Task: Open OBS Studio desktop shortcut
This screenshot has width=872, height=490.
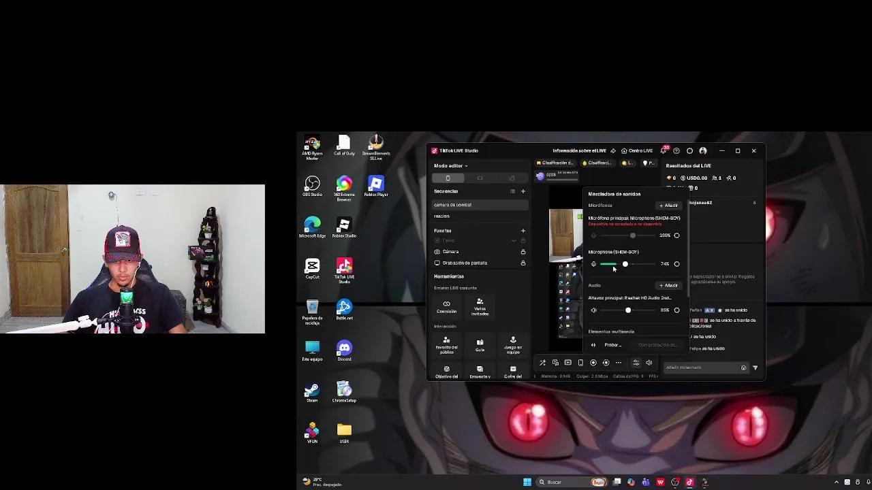Action: [313, 186]
